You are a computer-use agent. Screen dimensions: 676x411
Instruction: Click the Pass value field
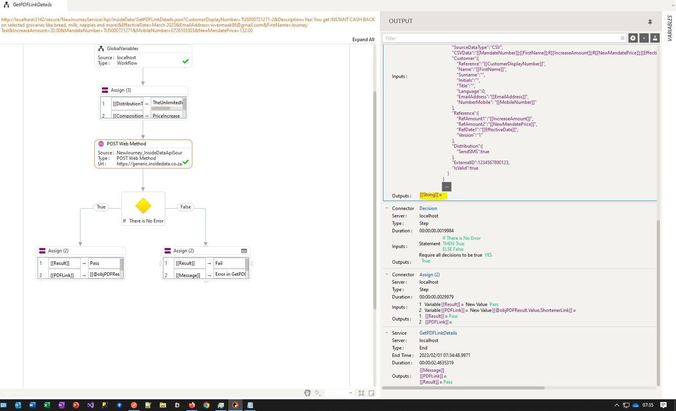pos(104,263)
